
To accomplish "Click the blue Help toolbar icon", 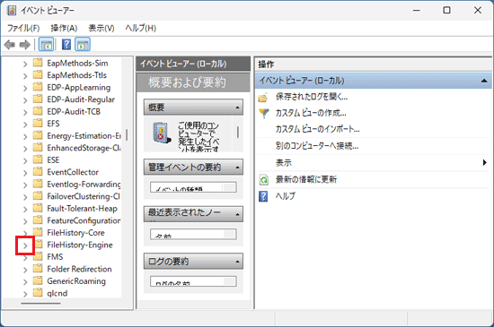I will click(66, 45).
